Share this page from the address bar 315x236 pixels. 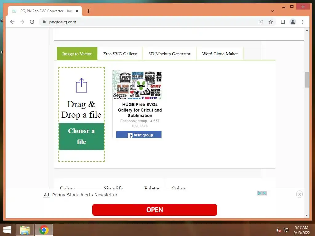(x=261, y=22)
